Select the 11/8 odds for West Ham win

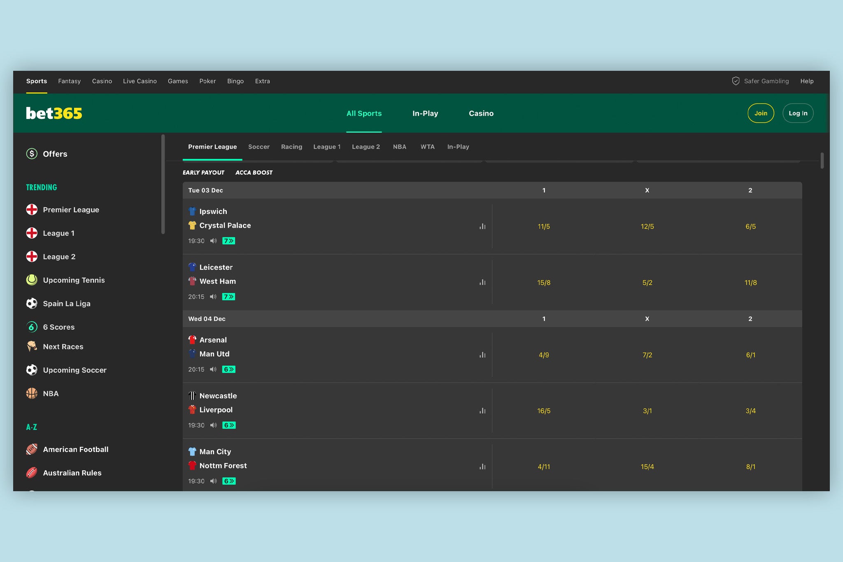(x=750, y=282)
